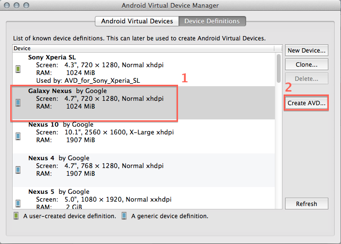Click the "A generic device definition." legend text
The width and height of the screenshot is (341, 244).
click(170, 216)
